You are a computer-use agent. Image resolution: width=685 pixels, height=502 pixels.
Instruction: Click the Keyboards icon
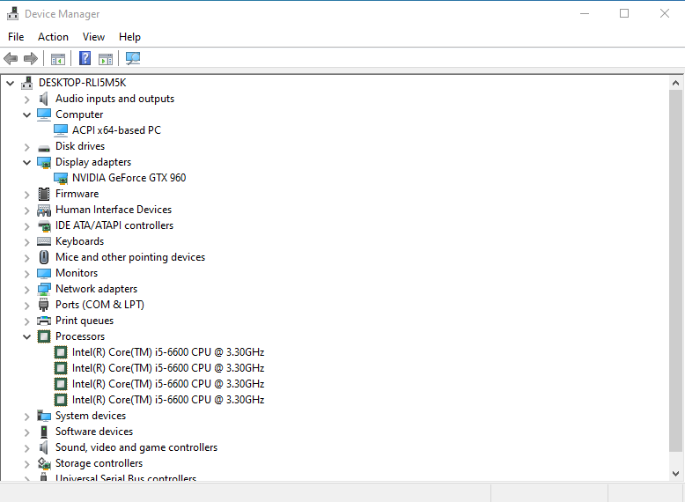click(44, 241)
